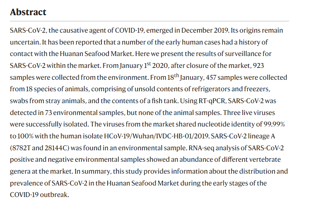Click the phrase "Three live viruses"
Screen dimensions: 313x210
(x=249, y=112)
